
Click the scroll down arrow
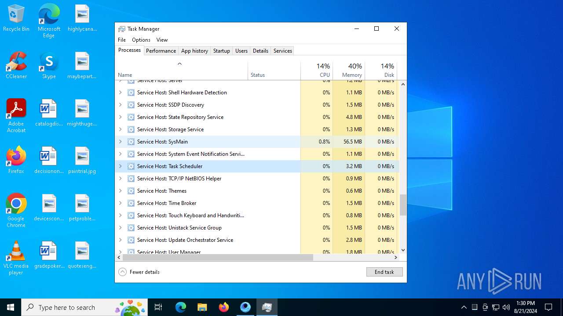click(x=403, y=250)
